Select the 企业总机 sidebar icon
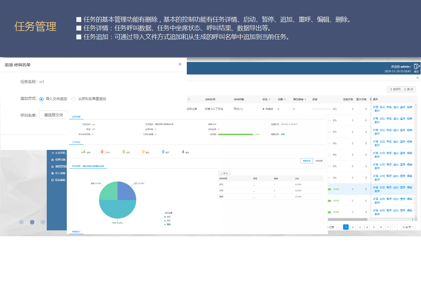The width and height of the screenshot is (421, 287). tap(53, 153)
